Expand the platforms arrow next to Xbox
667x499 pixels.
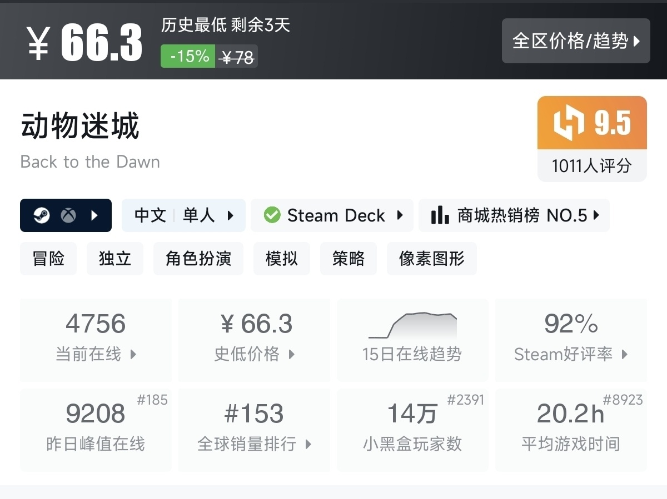94,215
